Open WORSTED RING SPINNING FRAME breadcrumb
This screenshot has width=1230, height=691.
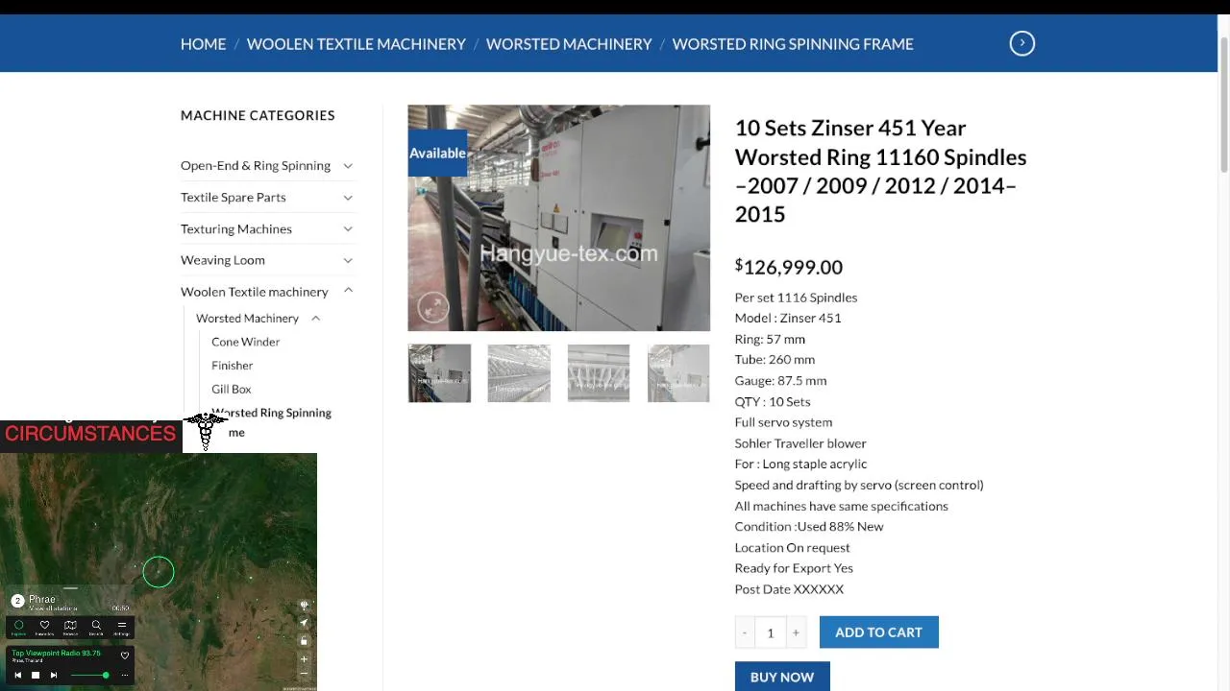793,44
